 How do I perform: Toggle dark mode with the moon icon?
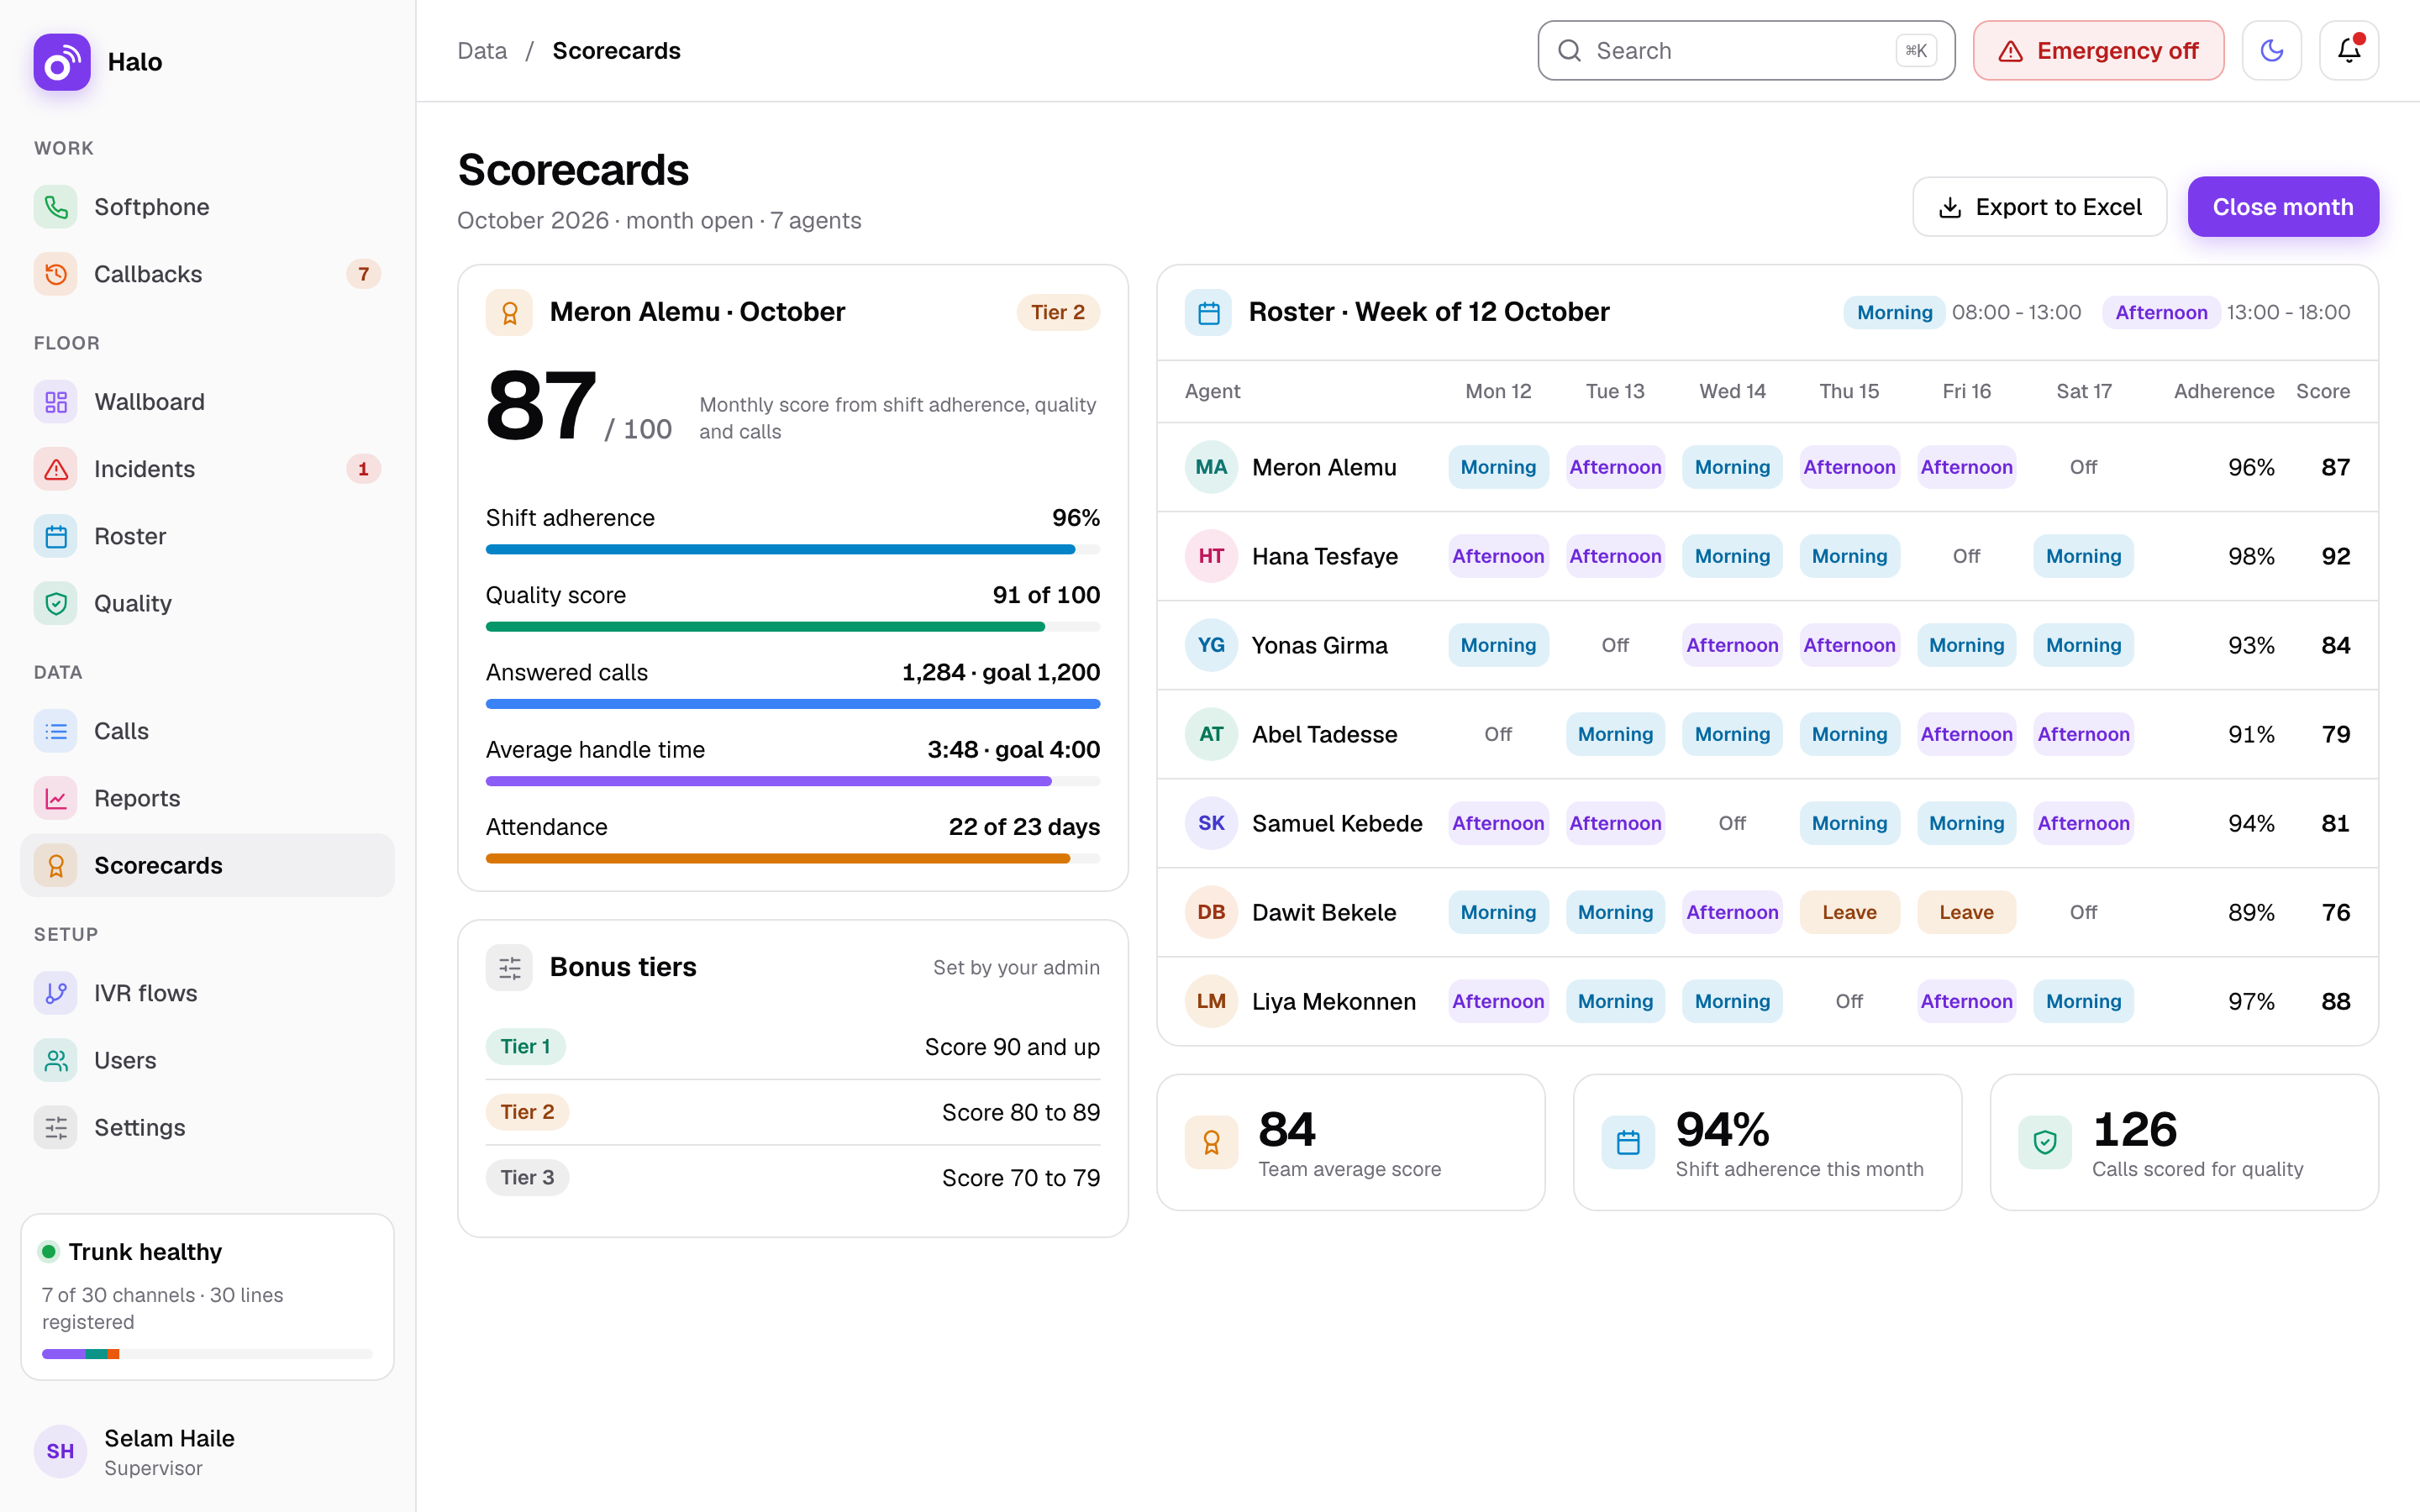click(2271, 51)
